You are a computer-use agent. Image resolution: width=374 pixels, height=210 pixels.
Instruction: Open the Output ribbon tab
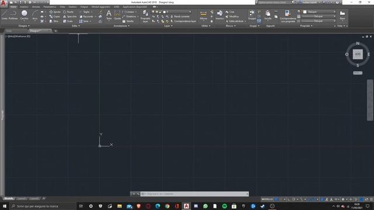pos(84,7)
